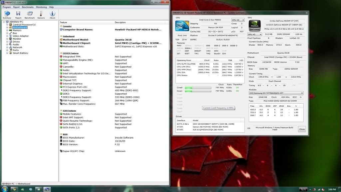Select highlighted Motherboard tree node
341x192 pixels.
pos(20,27)
